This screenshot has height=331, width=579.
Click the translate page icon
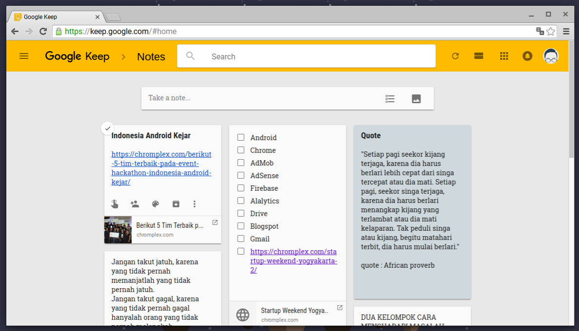point(540,31)
